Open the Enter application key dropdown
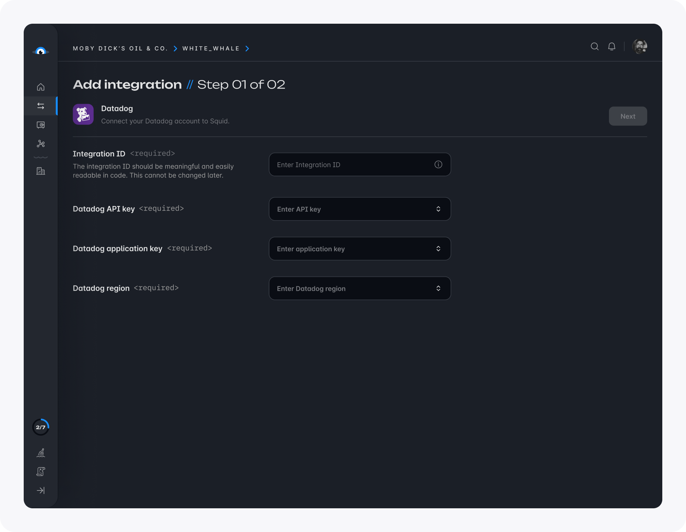Screen dimensions: 686x532 point(360,249)
